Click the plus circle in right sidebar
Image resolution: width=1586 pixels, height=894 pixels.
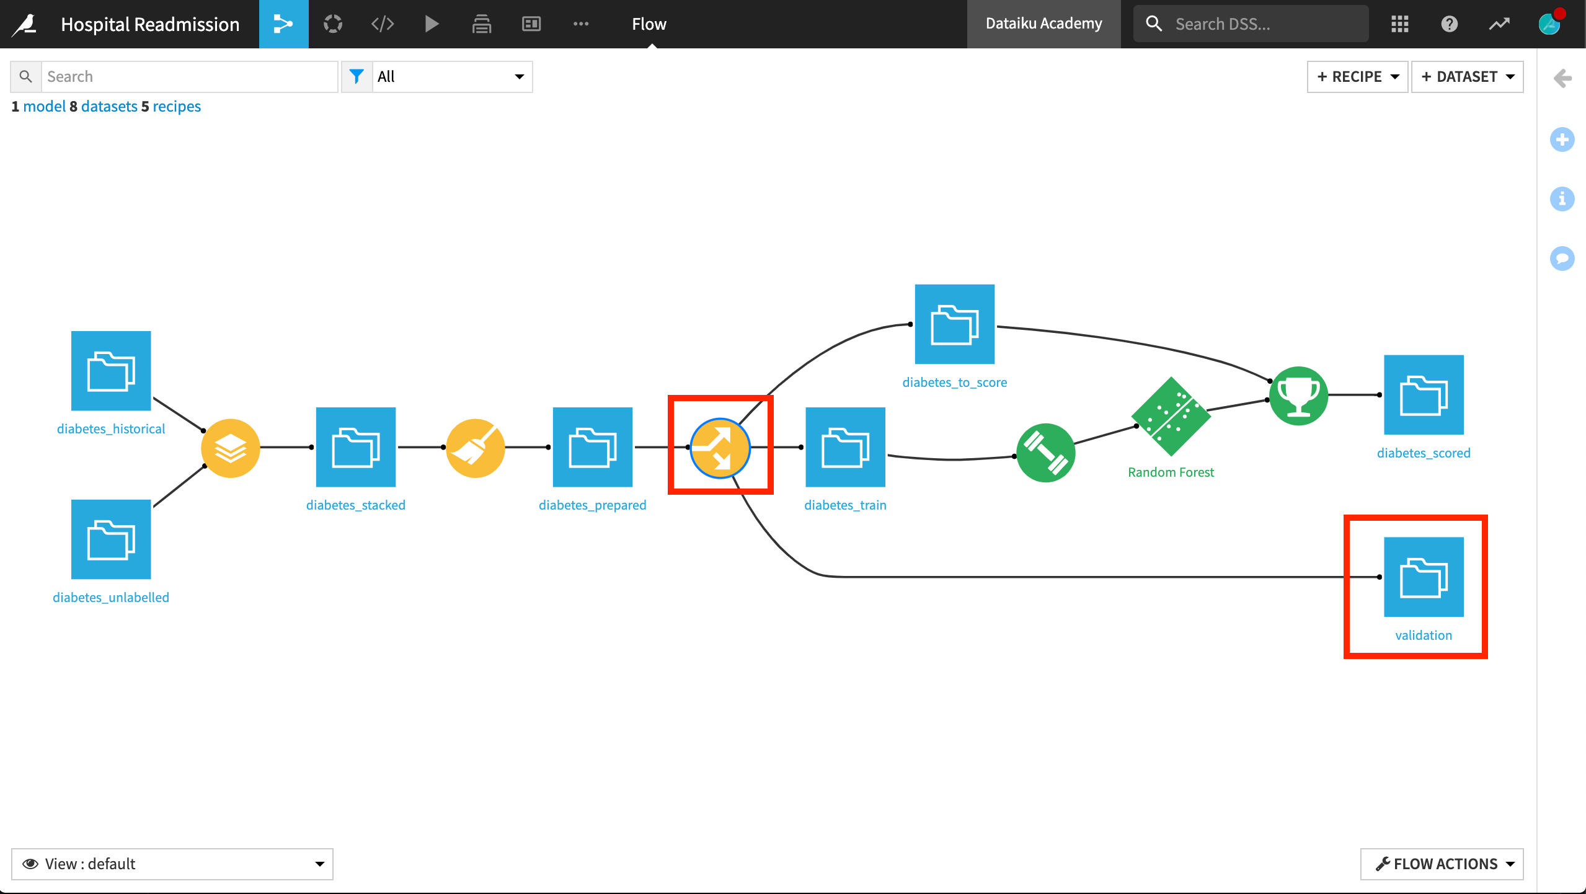point(1562,139)
